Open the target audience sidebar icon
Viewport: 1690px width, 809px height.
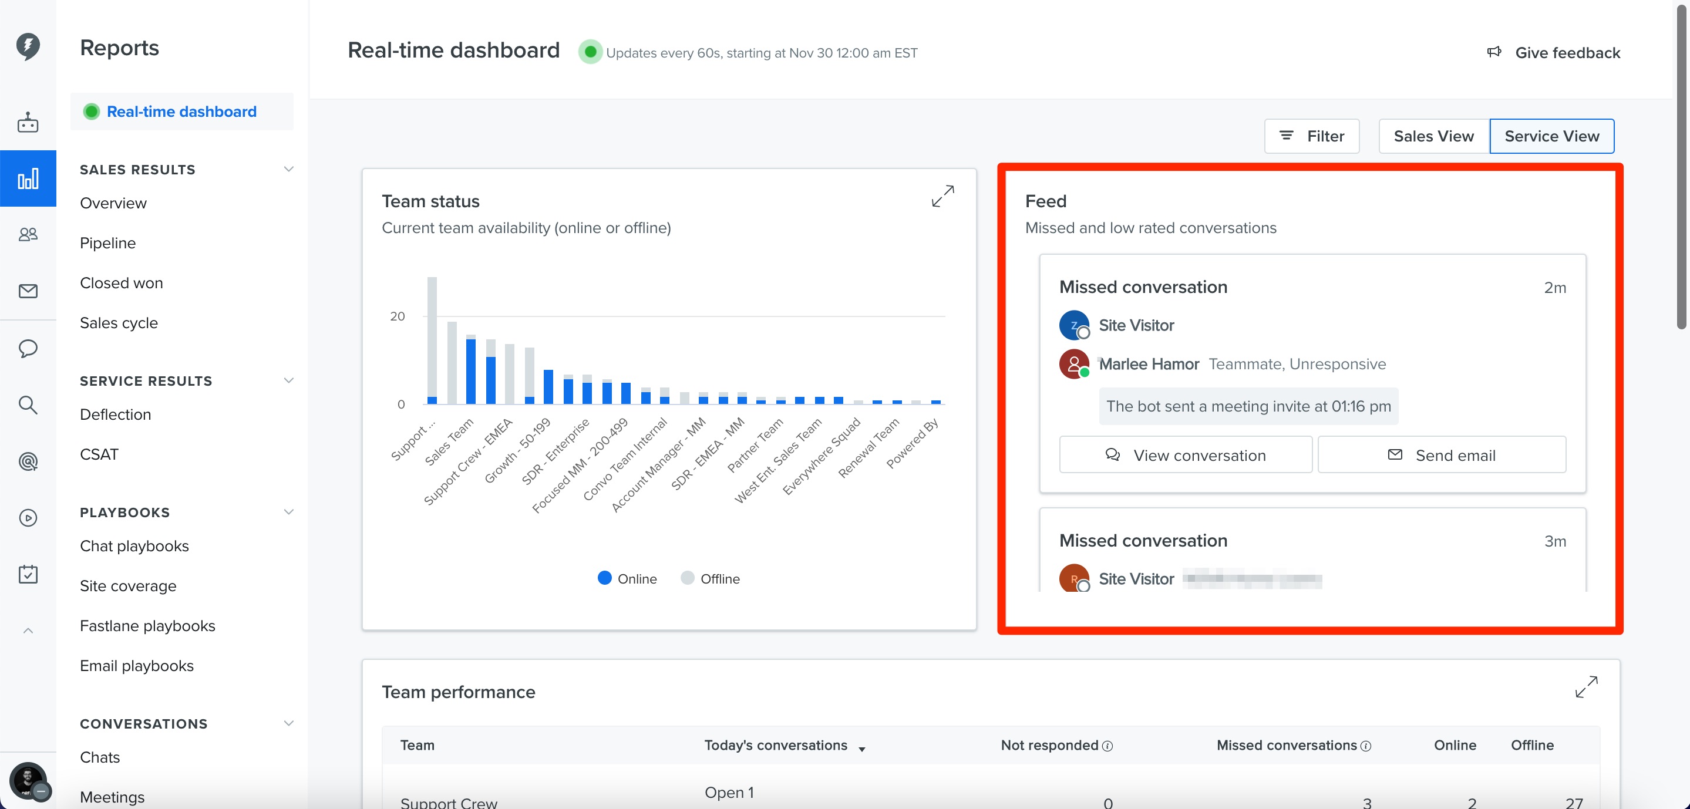[x=28, y=461]
